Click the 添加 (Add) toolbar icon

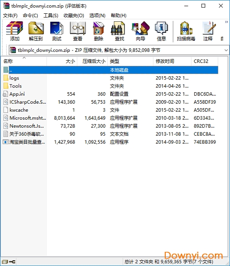coord(15,31)
